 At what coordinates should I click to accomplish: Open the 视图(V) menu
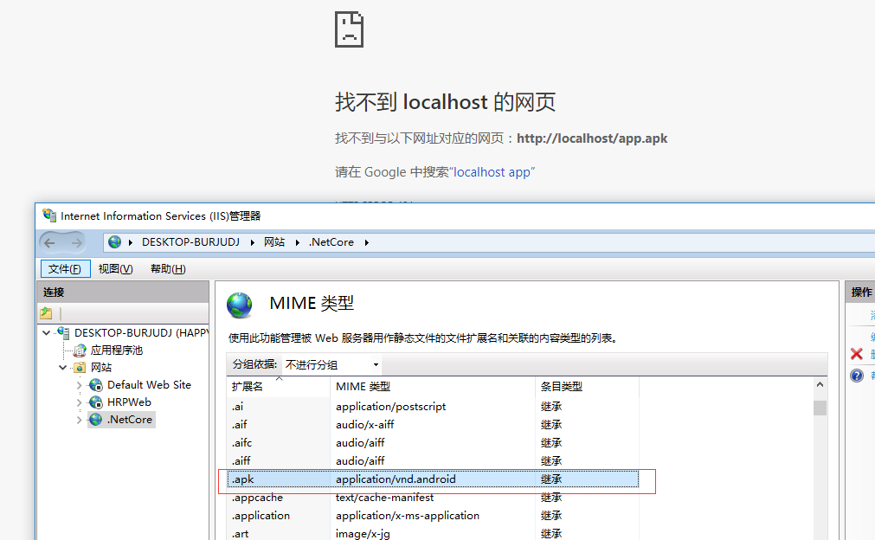[x=115, y=269]
